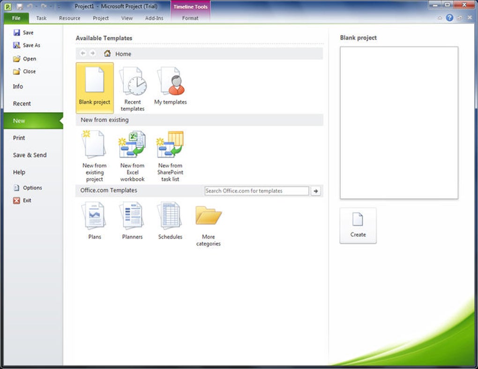Choose New from SharePoint task list

pos(170,156)
